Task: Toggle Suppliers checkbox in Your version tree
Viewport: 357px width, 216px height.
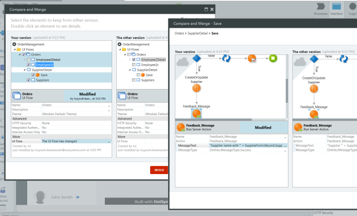Action: tap(28, 80)
